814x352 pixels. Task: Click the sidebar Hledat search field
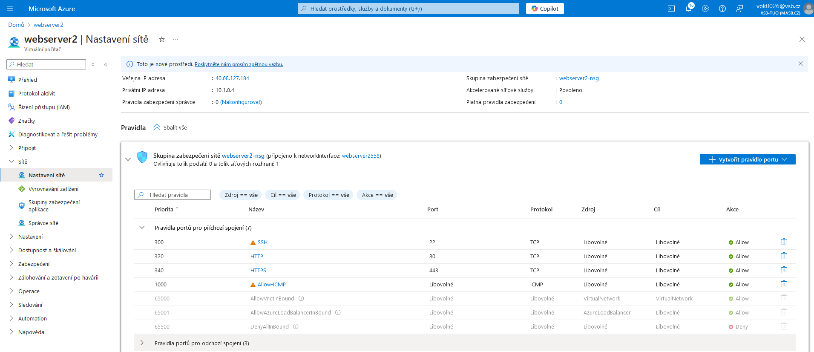pos(46,64)
